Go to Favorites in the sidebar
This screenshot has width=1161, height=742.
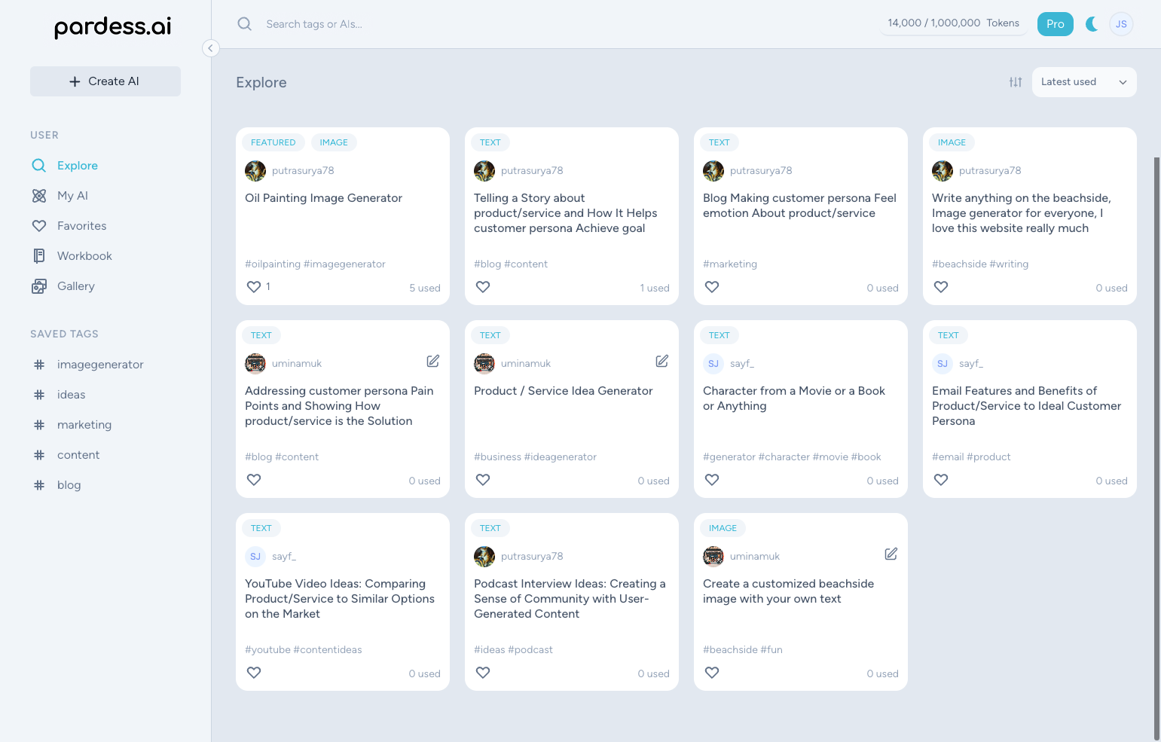pyautogui.click(x=81, y=226)
